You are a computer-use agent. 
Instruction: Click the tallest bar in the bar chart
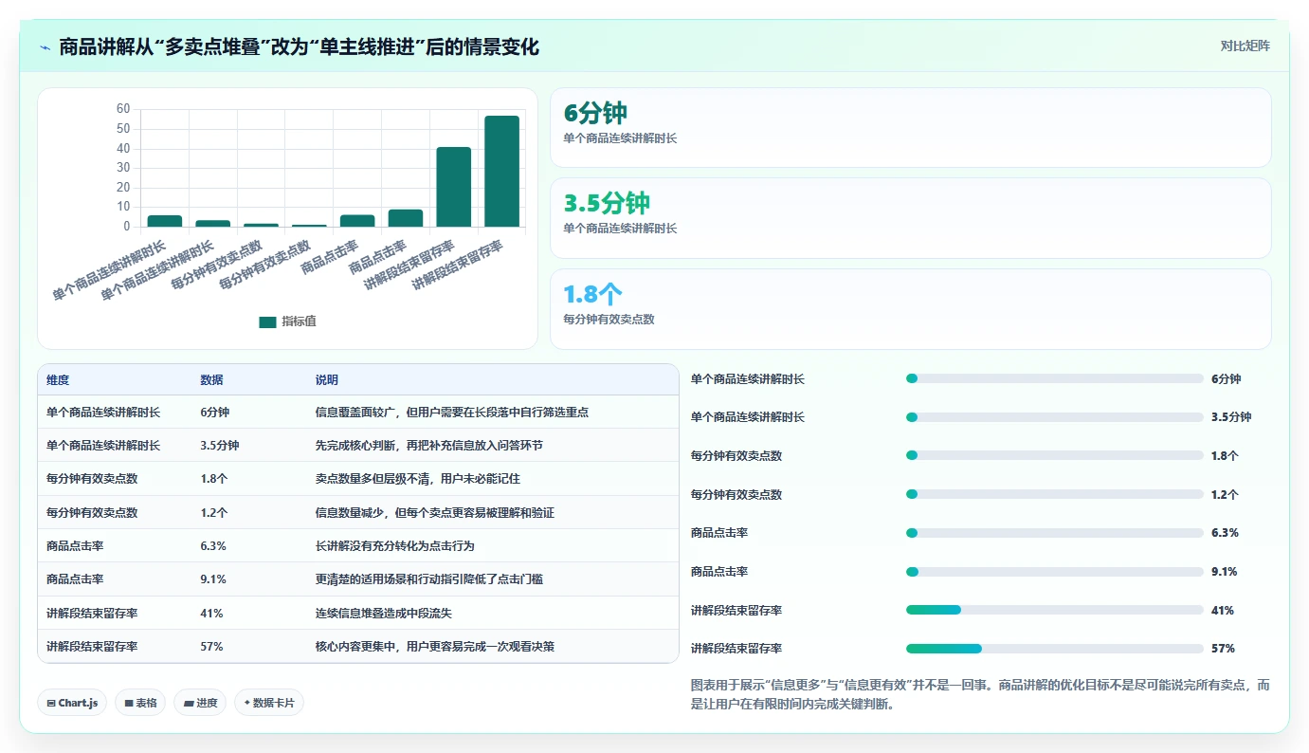[x=501, y=171]
